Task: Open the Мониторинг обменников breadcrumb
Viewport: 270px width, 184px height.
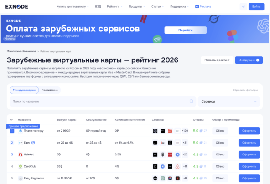Action: coord(21,51)
